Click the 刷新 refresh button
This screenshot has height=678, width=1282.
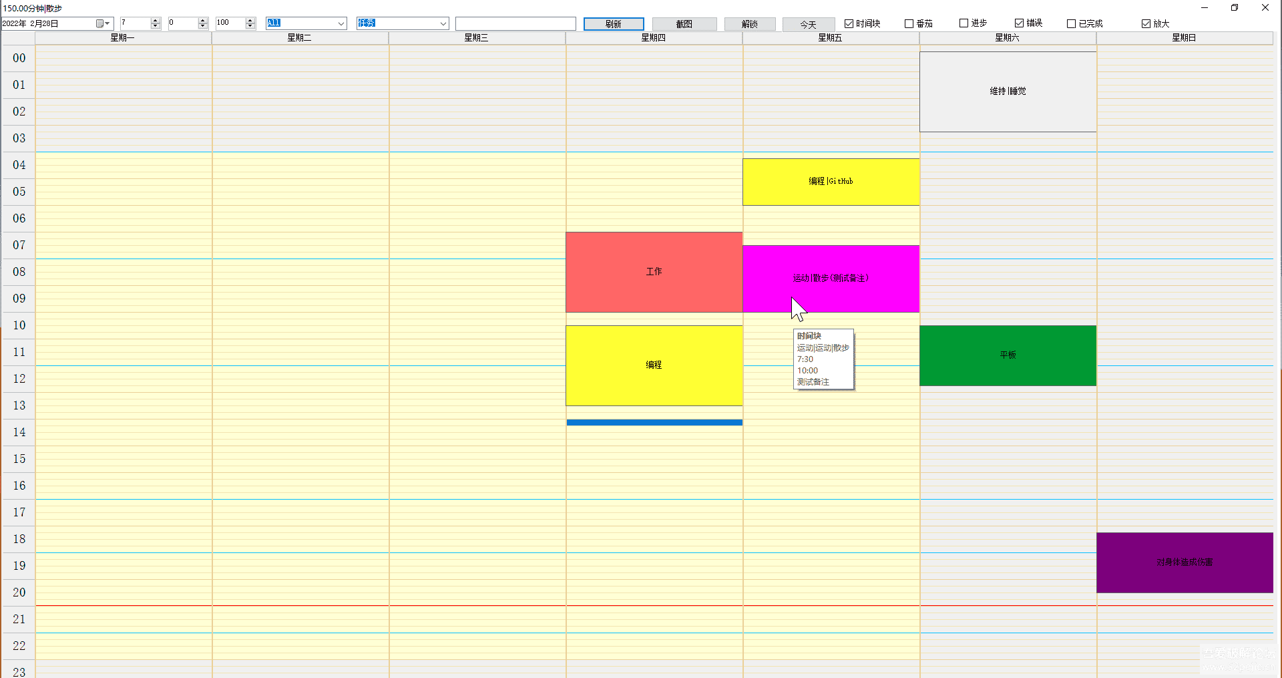point(614,24)
